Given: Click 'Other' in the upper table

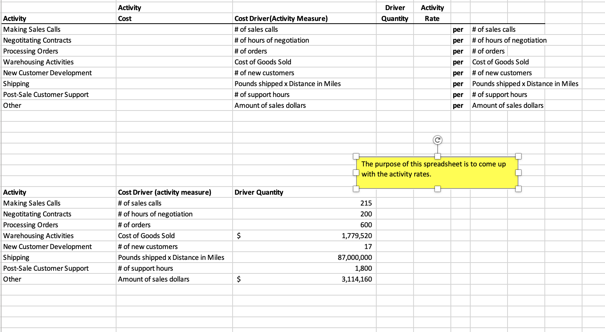Looking at the screenshot, I should tap(12, 105).
